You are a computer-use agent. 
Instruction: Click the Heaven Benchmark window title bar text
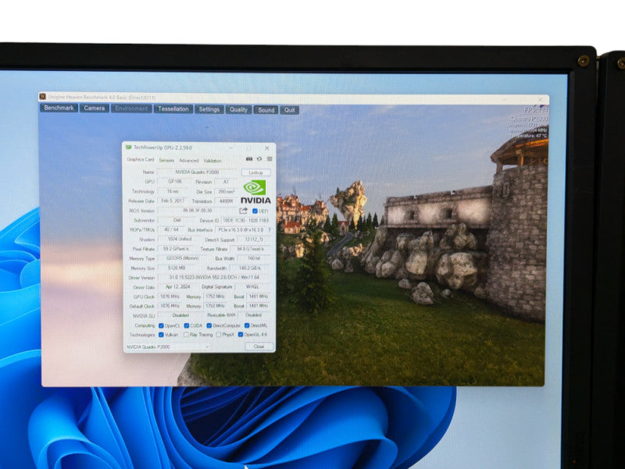click(102, 97)
